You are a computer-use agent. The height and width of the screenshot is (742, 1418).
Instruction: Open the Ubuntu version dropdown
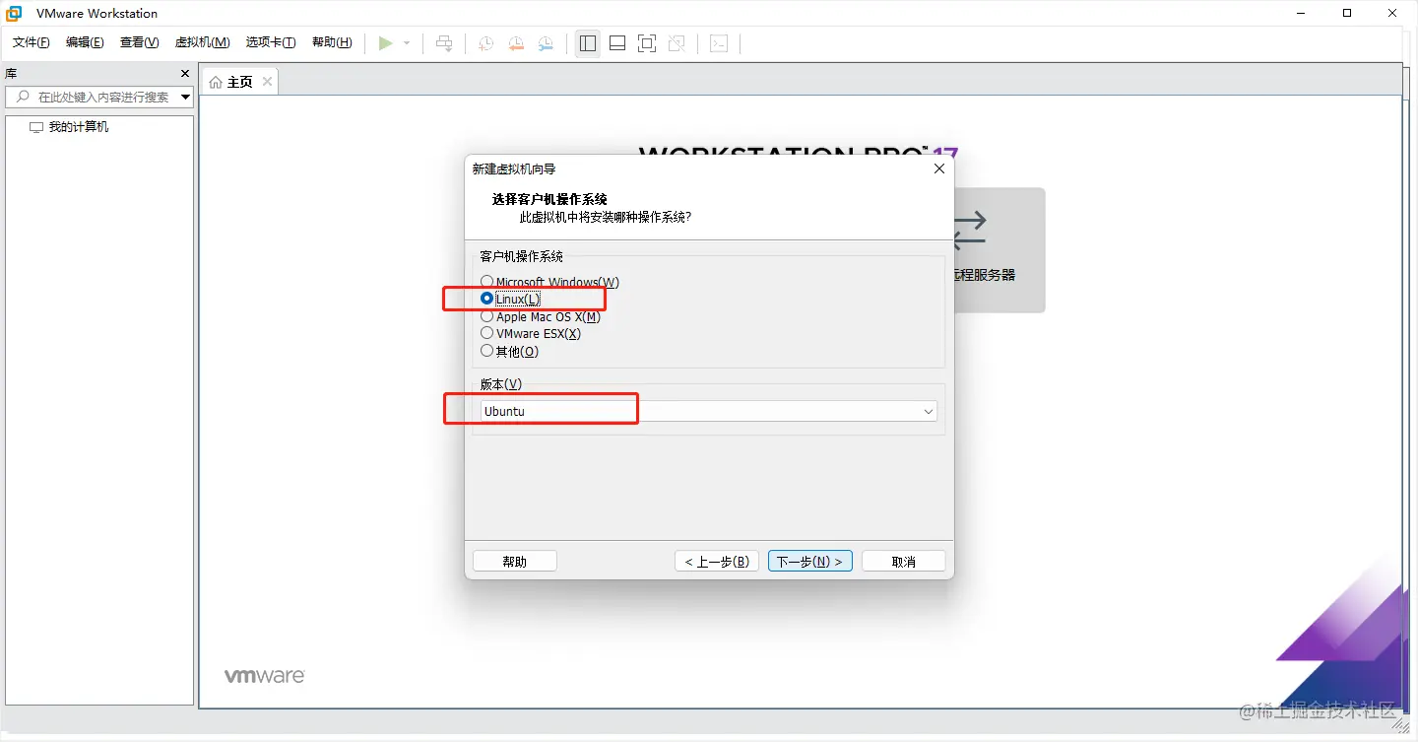point(927,411)
